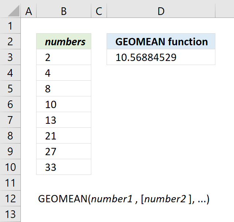Select the cell containing 8
Image resolution: width=234 pixels, height=222 pixels.
point(64,88)
